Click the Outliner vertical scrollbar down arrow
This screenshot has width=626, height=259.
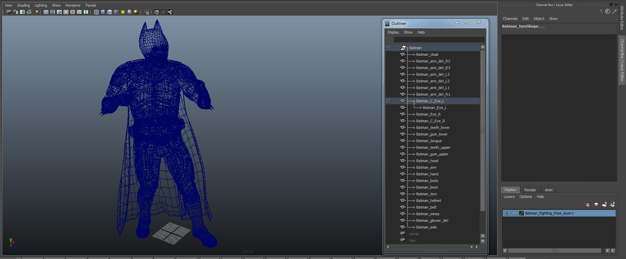(483, 241)
